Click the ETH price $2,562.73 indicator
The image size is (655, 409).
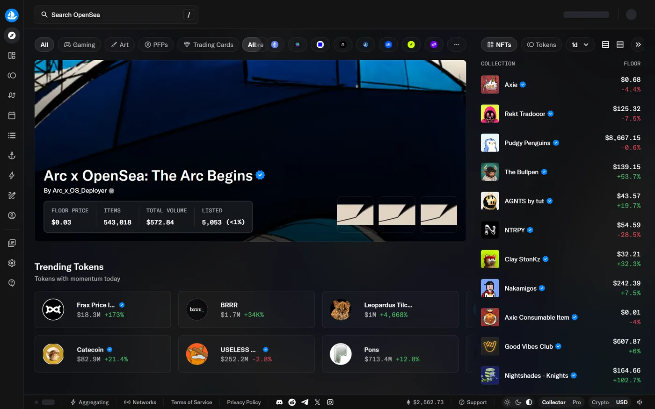pos(425,402)
